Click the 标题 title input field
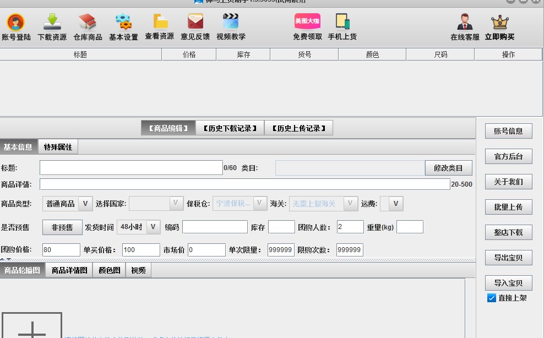 131,168
